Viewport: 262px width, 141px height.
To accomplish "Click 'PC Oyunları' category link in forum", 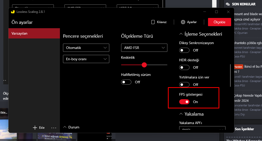I will click(x=241, y=33).
